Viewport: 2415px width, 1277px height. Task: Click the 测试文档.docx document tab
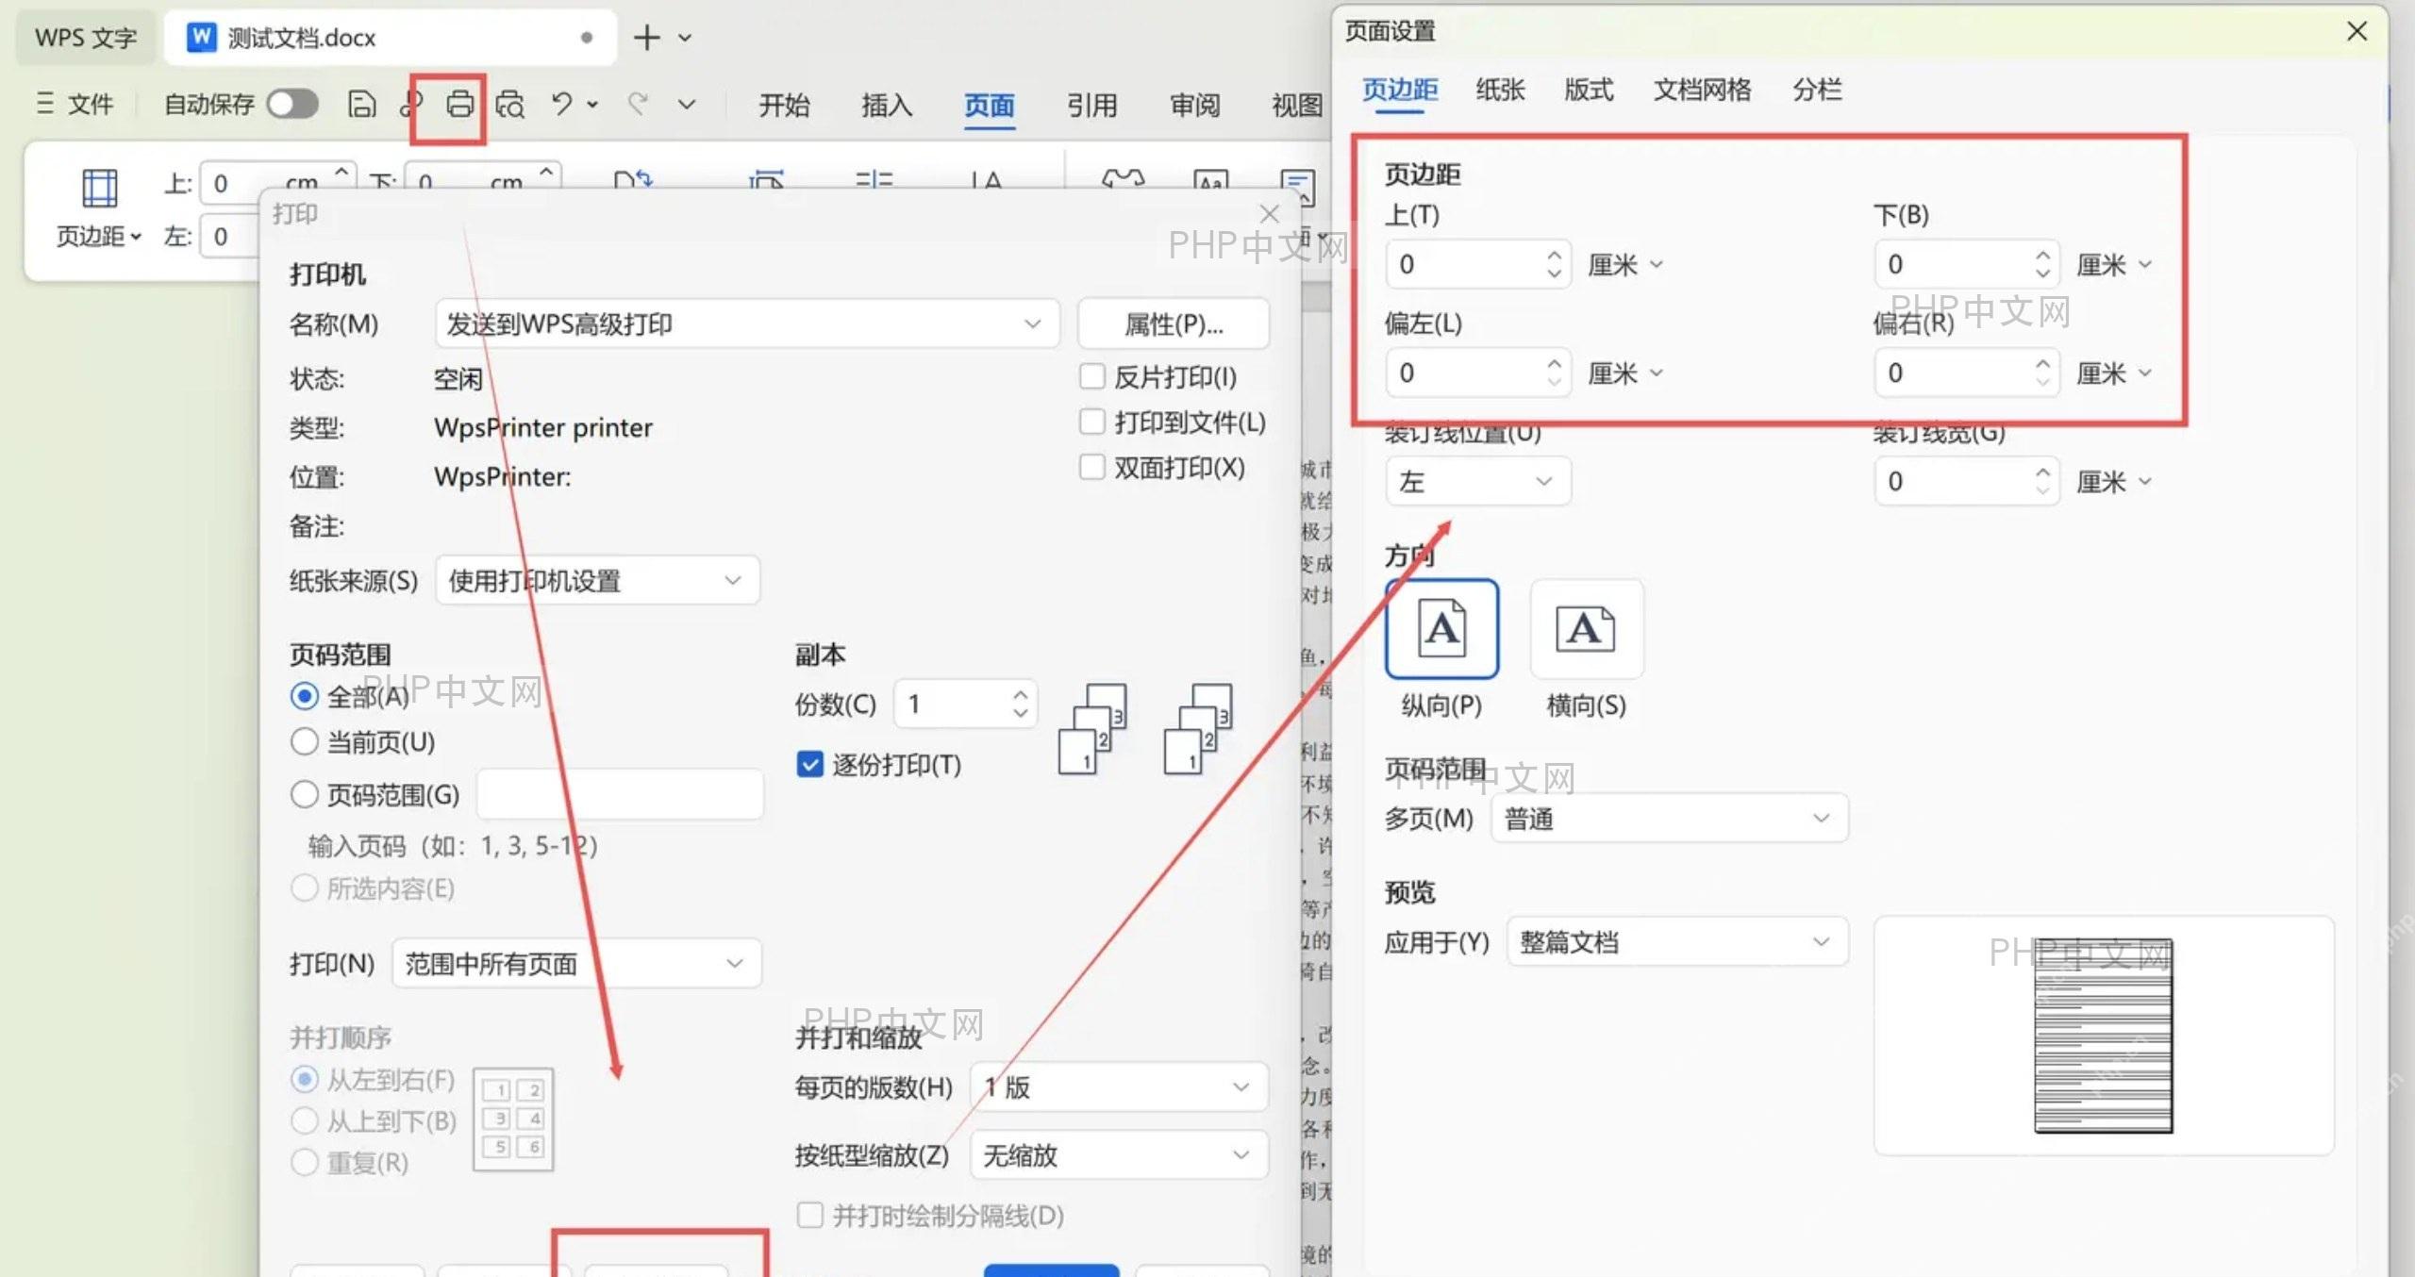click(x=390, y=38)
